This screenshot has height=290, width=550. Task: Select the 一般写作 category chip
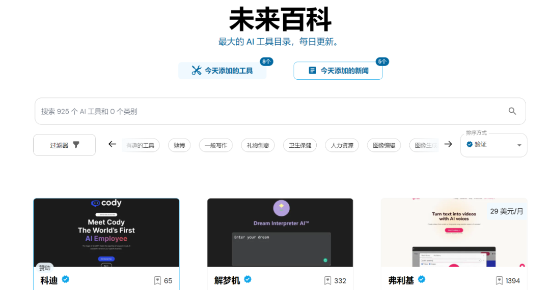[216, 145]
